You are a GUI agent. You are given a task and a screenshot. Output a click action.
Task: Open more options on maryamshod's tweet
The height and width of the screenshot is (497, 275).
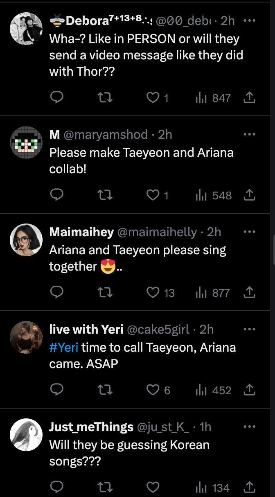(249, 134)
